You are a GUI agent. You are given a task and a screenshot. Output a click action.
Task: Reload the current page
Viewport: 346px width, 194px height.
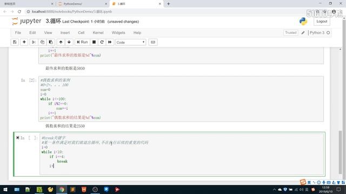(x=19, y=11)
